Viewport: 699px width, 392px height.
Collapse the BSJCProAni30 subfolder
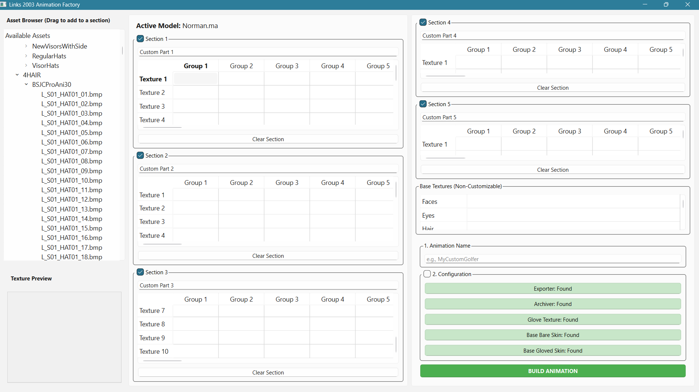[26, 85]
